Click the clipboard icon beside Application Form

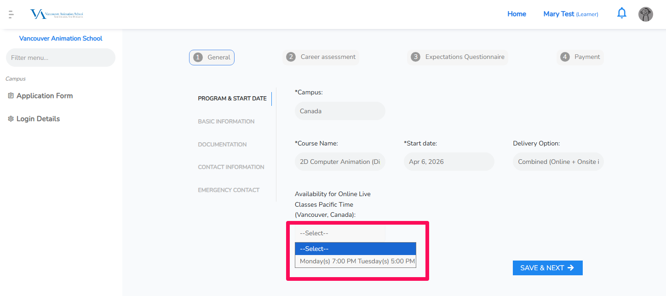[11, 96]
